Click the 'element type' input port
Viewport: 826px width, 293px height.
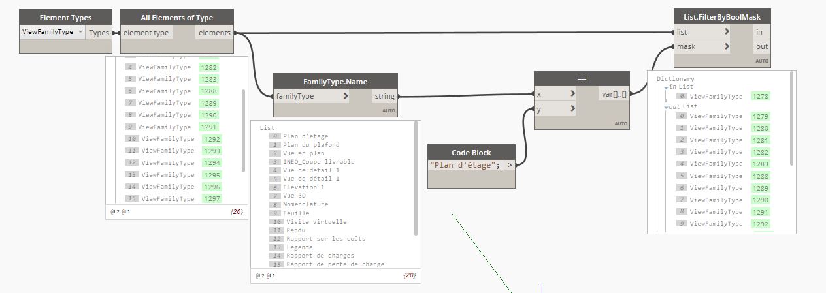point(146,33)
